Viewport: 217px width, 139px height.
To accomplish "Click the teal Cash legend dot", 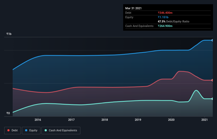I will point(46,130).
